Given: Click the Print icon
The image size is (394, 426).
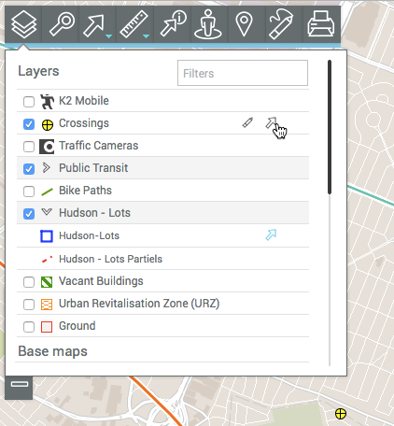Looking at the screenshot, I should (320, 24).
